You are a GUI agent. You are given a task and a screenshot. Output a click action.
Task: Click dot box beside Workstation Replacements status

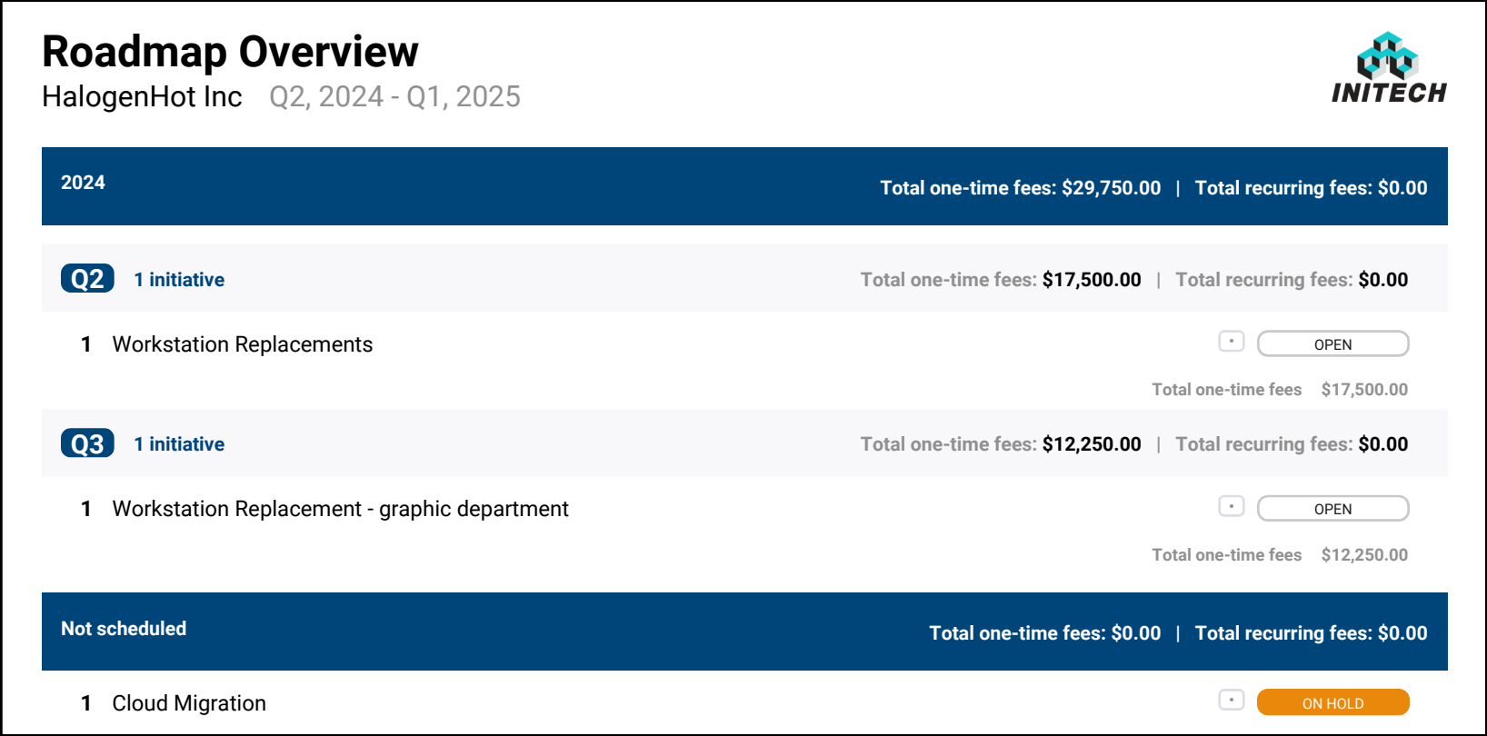[x=1232, y=342]
